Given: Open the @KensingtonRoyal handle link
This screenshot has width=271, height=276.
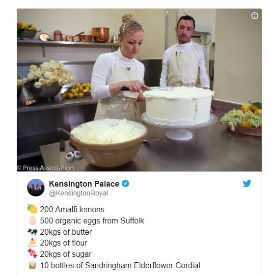Looking at the screenshot, I should (79, 193).
